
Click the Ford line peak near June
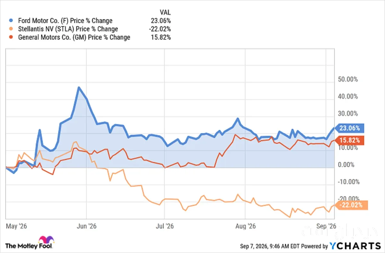79,87
